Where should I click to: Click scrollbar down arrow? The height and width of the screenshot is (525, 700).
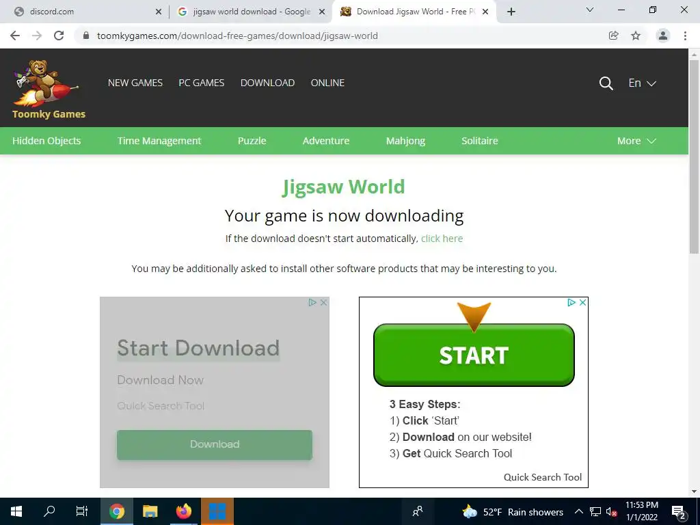point(694,492)
